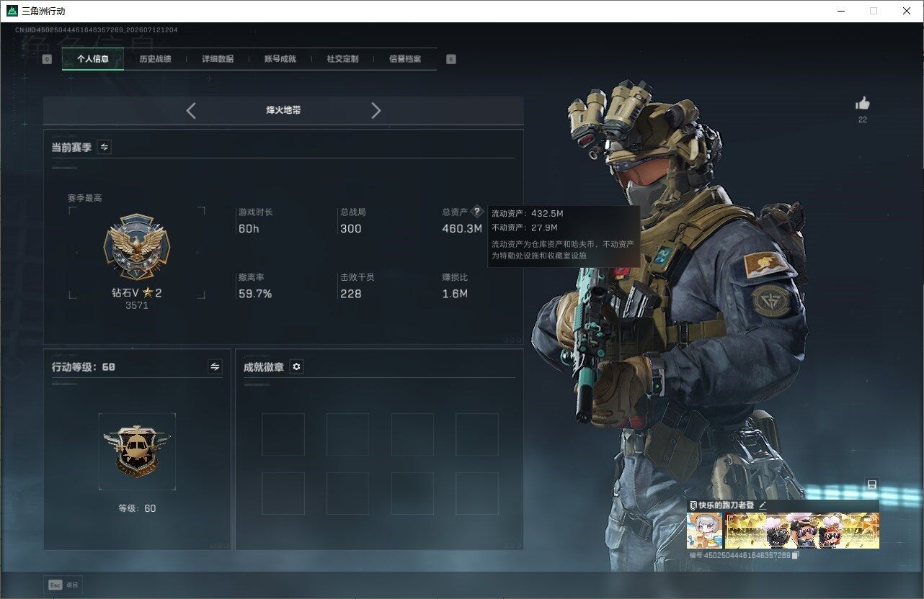The width and height of the screenshot is (924, 599).
Task: Click the 赚损比 value 1.6M
Action: tap(455, 294)
